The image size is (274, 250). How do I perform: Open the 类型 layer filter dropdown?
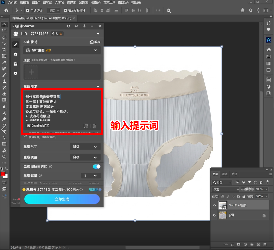pyautogui.click(x=222, y=182)
